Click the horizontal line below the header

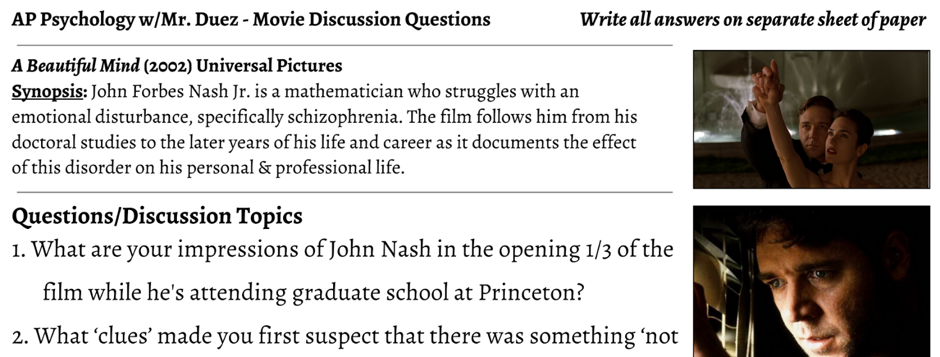coord(345,45)
